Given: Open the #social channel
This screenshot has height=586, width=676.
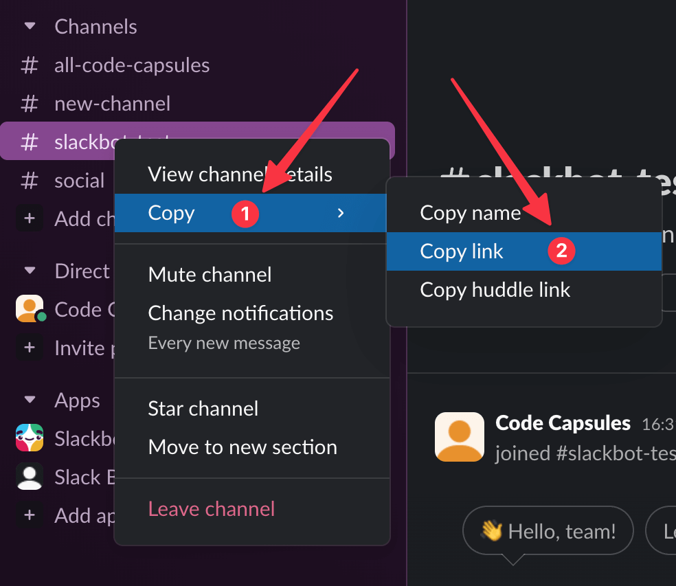Looking at the screenshot, I should tap(80, 180).
